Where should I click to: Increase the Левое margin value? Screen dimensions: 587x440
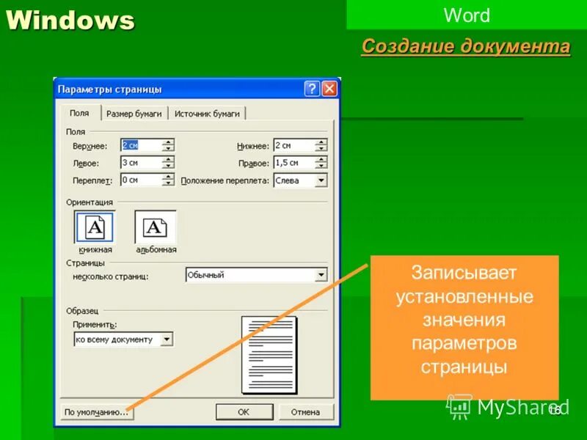(x=169, y=159)
